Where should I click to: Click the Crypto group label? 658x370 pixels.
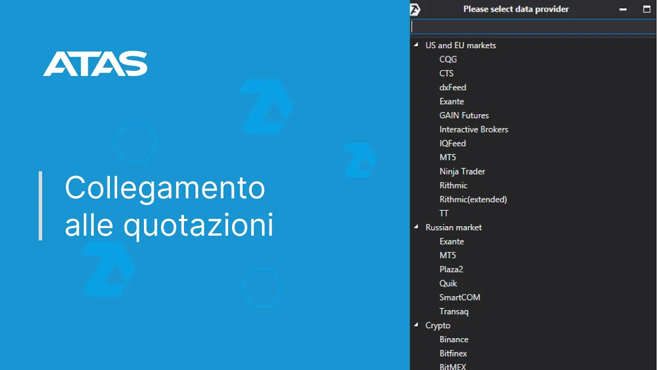coord(438,325)
